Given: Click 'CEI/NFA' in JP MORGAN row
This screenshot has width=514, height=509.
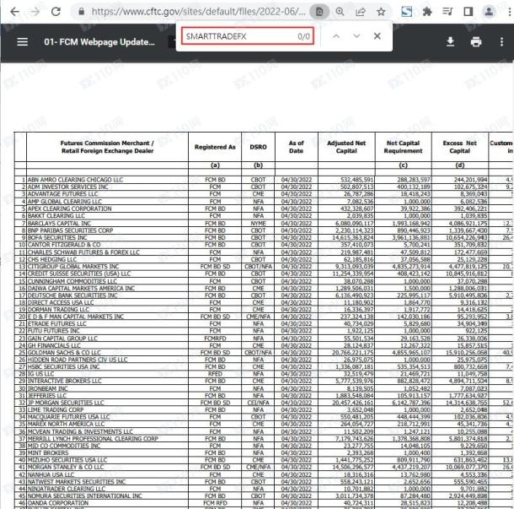Looking at the screenshot, I should click(259, 403).
